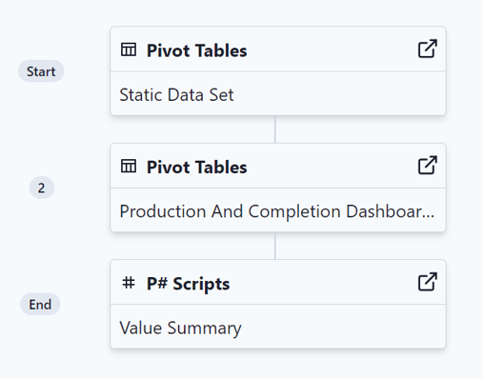Select the step 2 badge
The height and width of the screenshot is (378, 483).
click(x=42, y=188)
